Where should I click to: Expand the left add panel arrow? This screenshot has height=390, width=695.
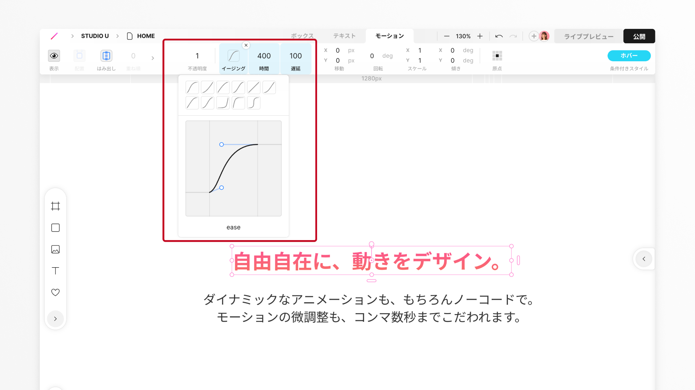pos(55,319)
